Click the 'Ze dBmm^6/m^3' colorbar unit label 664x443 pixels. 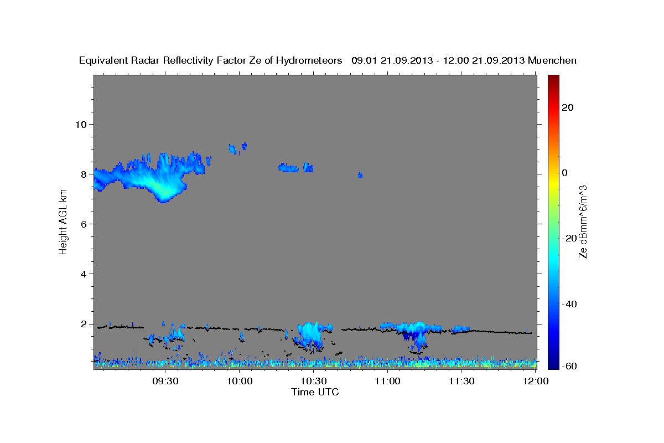(x=583, y=222)
